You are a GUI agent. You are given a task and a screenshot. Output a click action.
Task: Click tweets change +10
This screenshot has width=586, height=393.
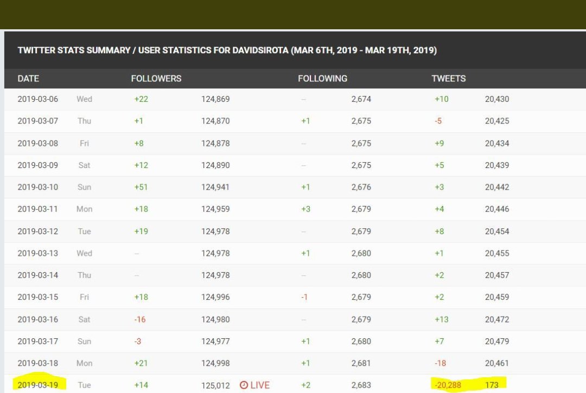click(441, 99)
